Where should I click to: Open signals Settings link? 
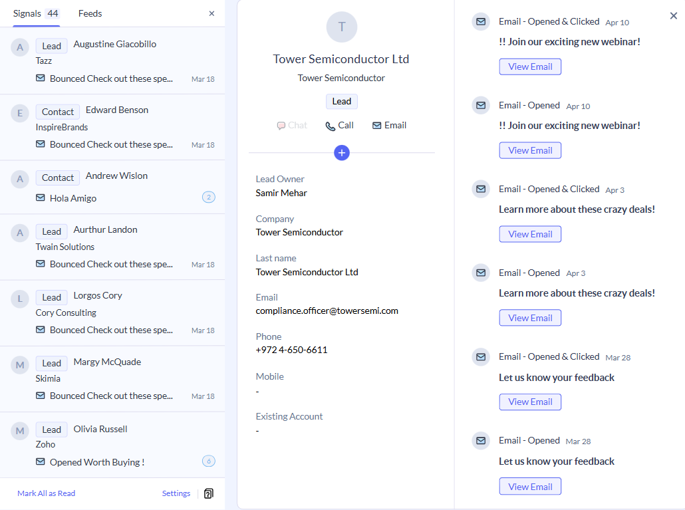pos(176,493)
